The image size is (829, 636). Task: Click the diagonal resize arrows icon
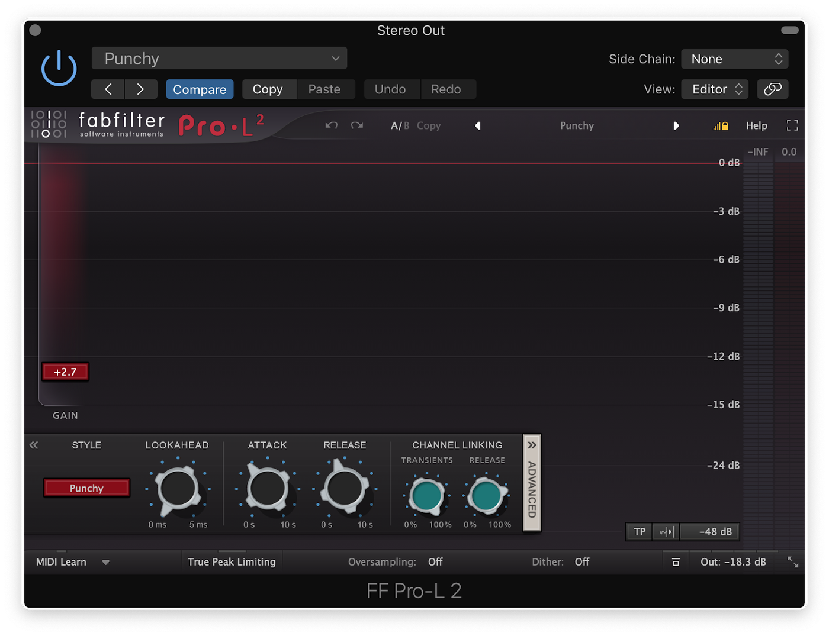(x=793, y=562)
